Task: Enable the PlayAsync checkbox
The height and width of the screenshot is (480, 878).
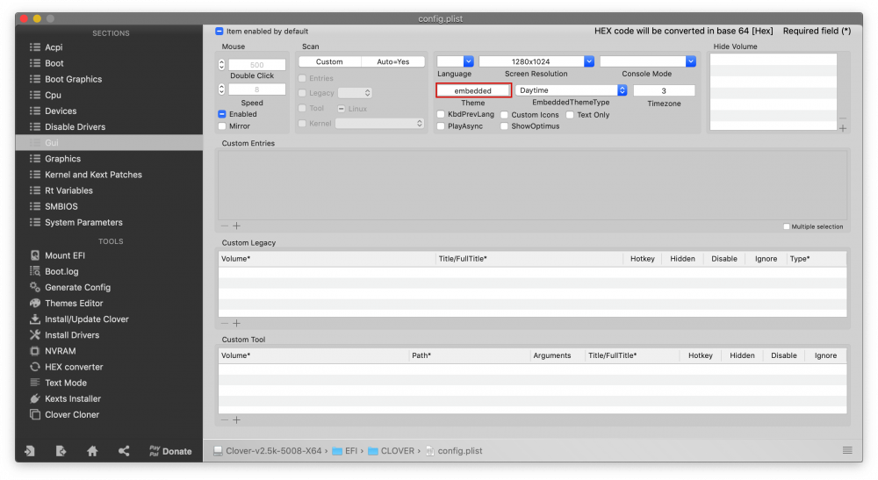Action: pyautogui.click(x=441, y=126)
